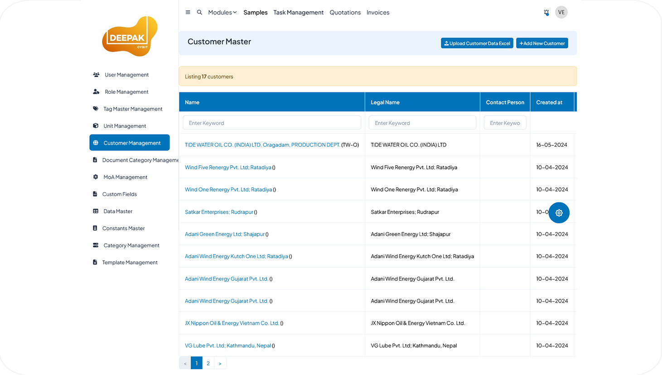The height and width of the screenshot is (375, 662).
Task: Click the hamburger menu icon
Action: coord(188,12)
